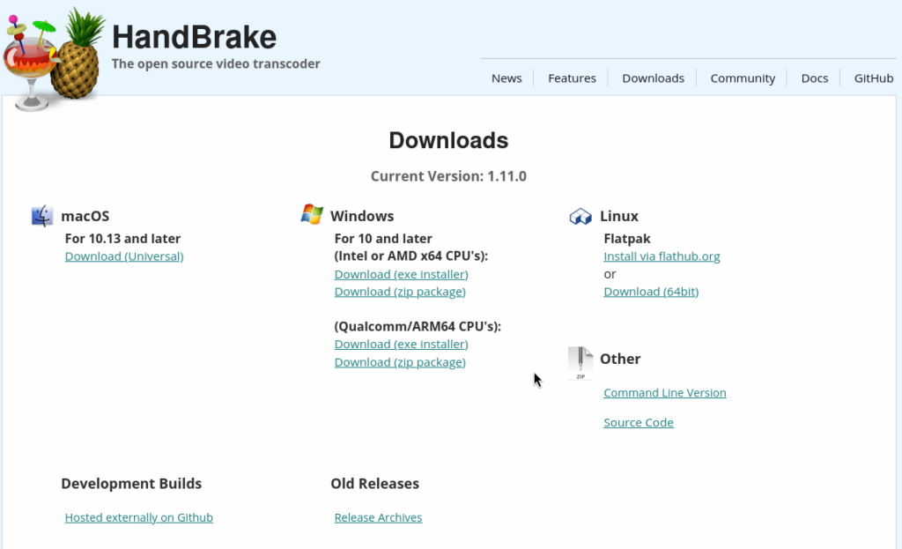This screenshot has width=902, height=549.
Task: Download the ARM64 exe installer
Action: pyautogui.click(x=401, y=344)
